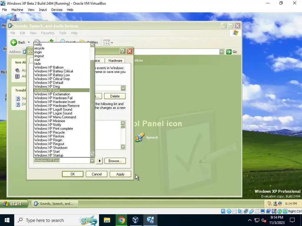
Task: Click the VirtualBox CPU virtualization status icon
Action: tap(274, 211)
